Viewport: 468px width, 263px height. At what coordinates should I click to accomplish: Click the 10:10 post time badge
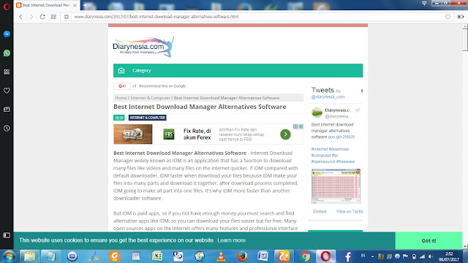pyautogui.click(x=118, y=118)
